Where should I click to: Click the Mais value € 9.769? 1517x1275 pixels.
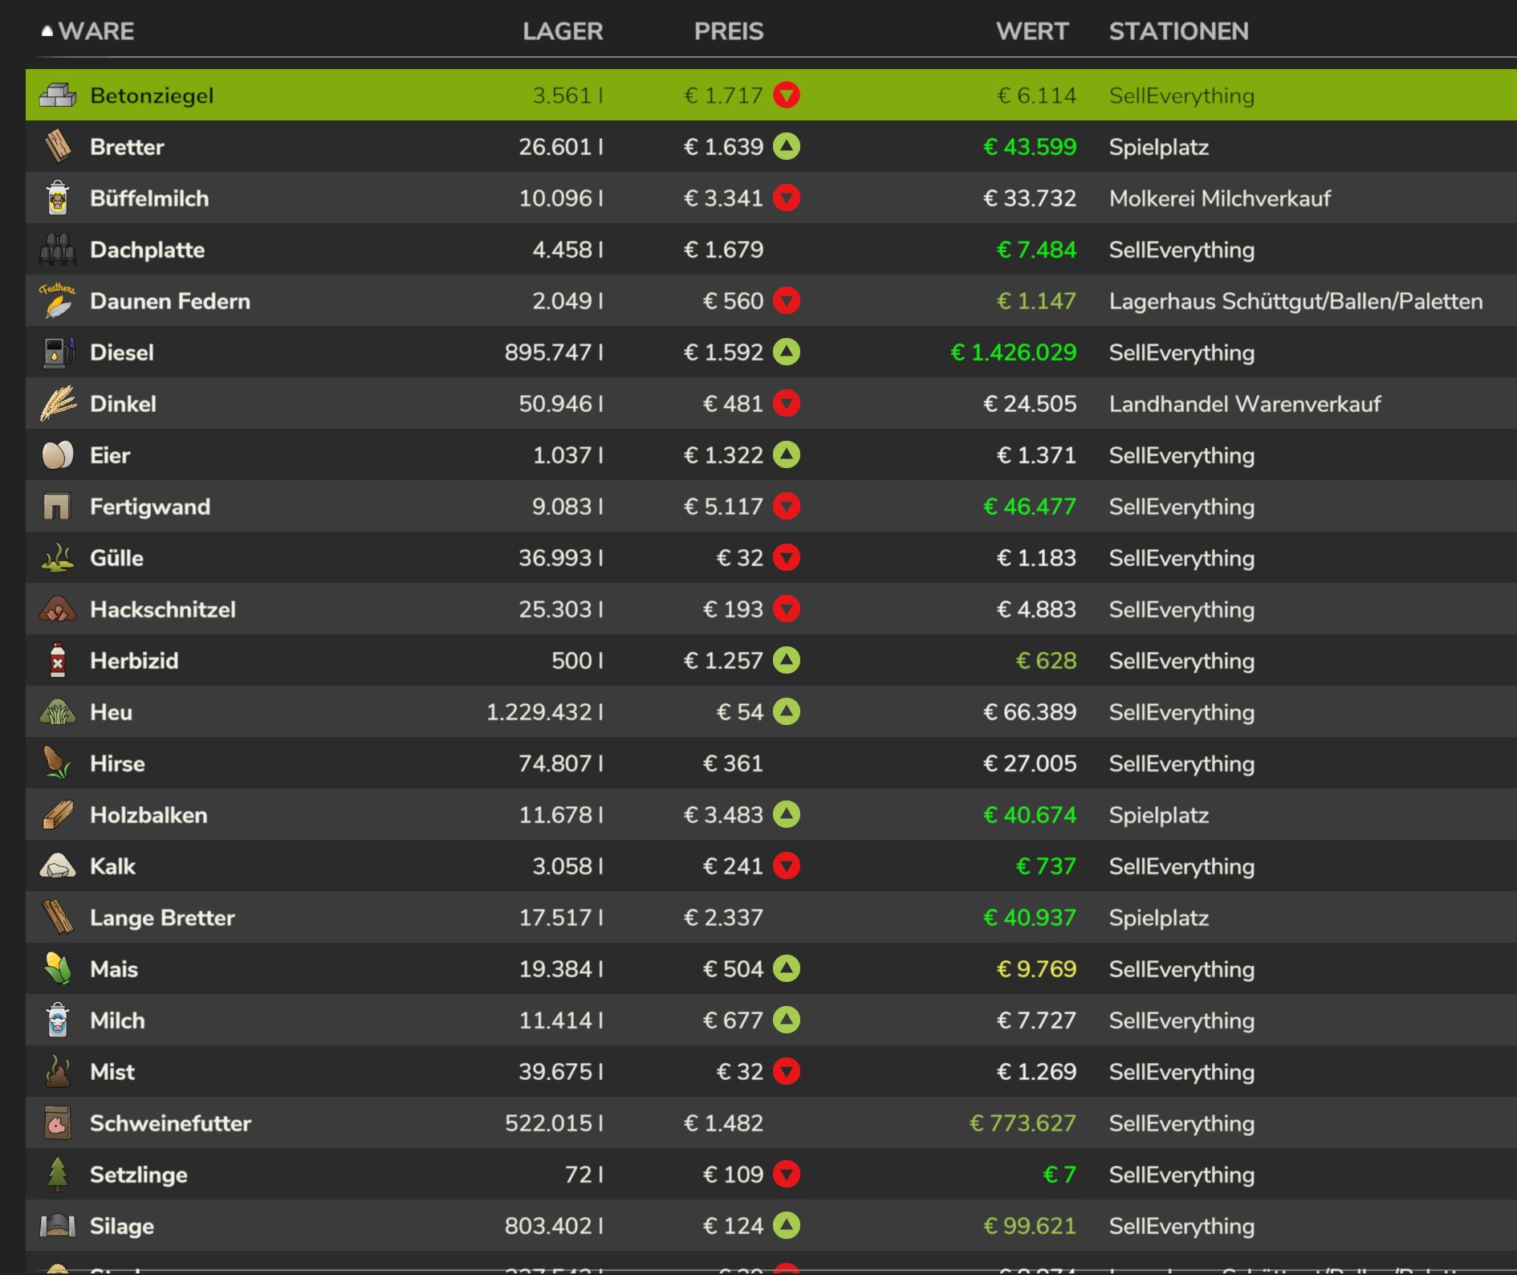coord(1036,969)
